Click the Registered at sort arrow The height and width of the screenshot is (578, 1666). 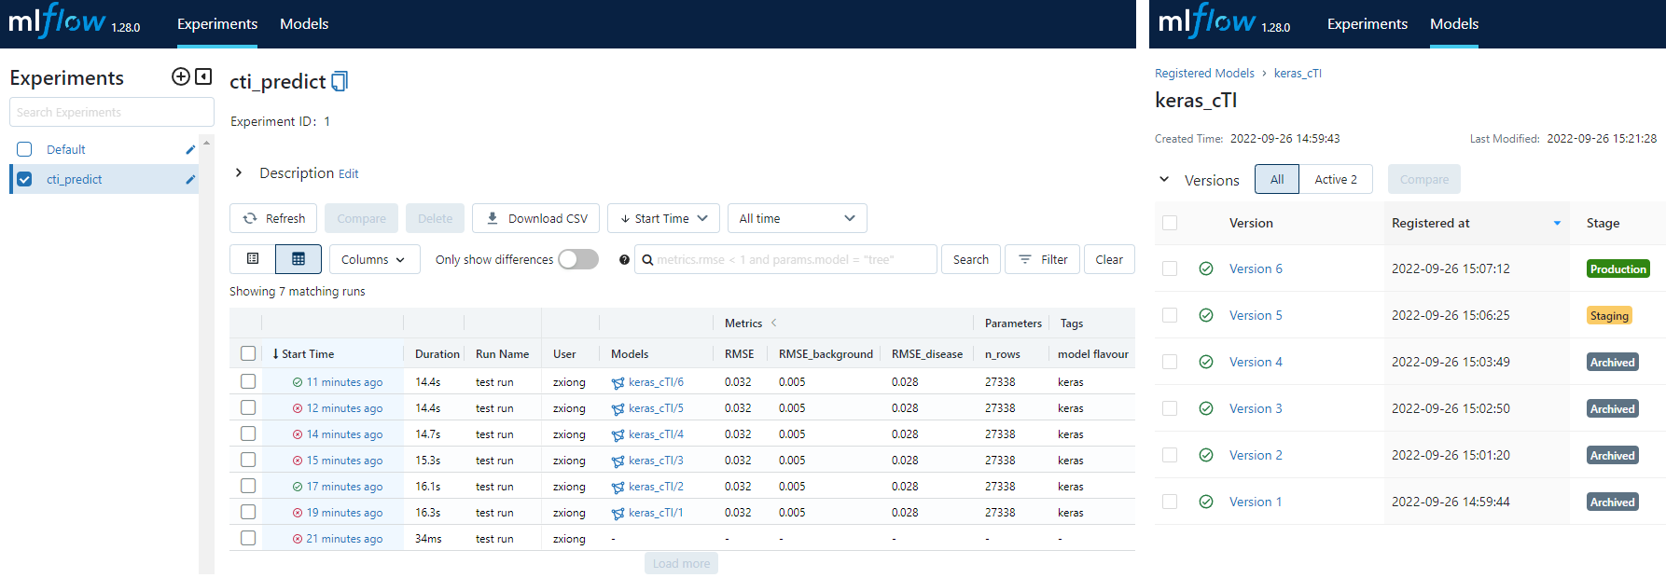pyautogui.click(x=1557, y=223)
